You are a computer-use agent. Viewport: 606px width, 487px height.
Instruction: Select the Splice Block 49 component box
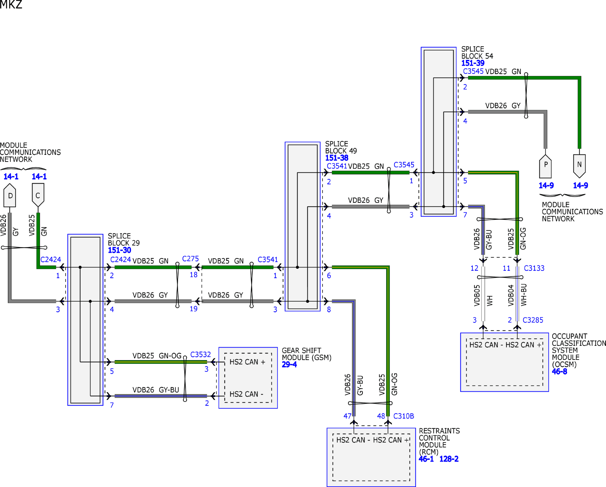click(x=303, y=227)
